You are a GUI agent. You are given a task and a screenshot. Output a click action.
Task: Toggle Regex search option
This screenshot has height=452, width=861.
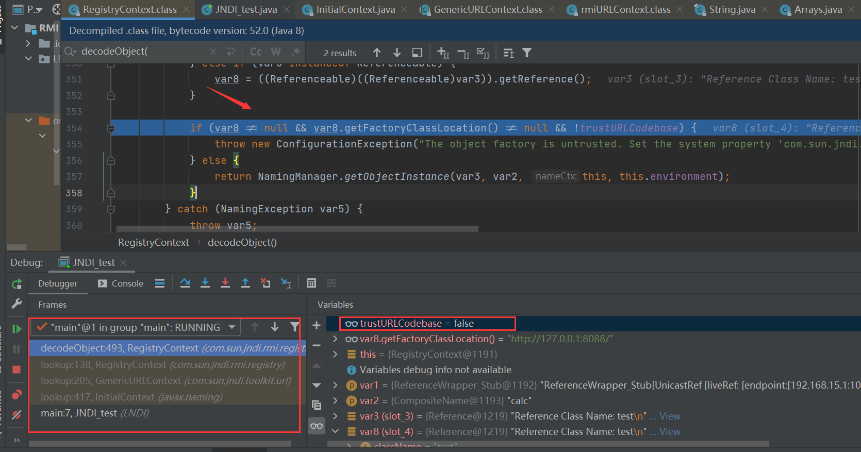(x=296, y=52)
